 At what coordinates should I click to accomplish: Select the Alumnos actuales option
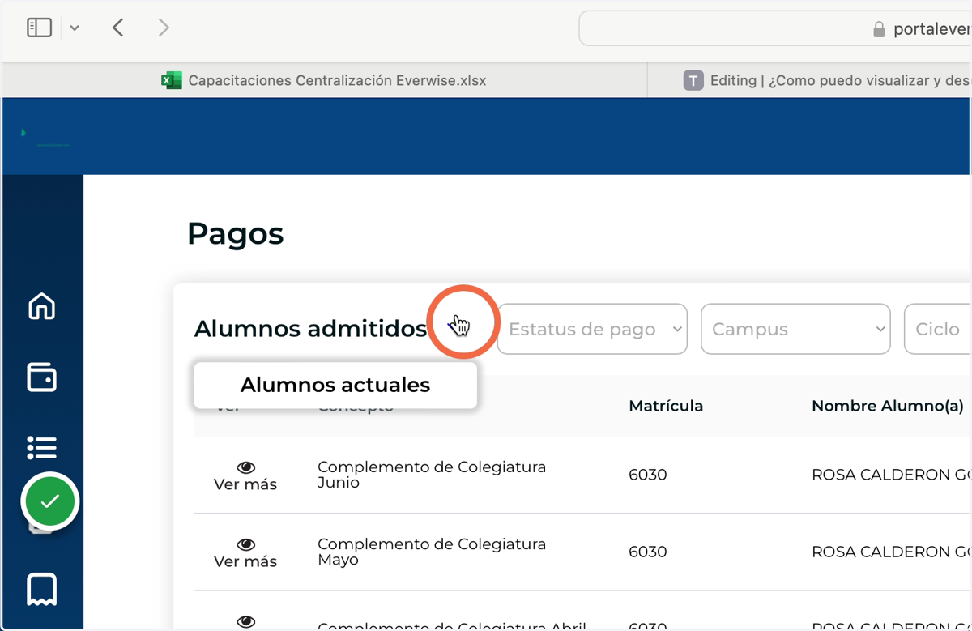tap(335, 385)
